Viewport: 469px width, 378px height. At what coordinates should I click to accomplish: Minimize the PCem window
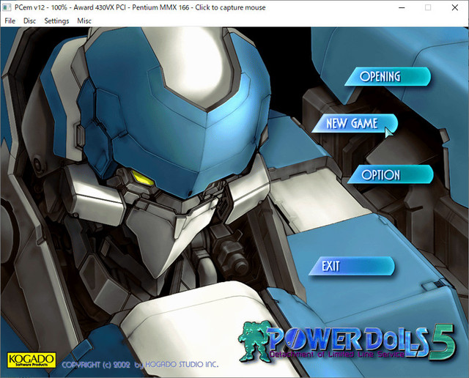click(402, 7)
